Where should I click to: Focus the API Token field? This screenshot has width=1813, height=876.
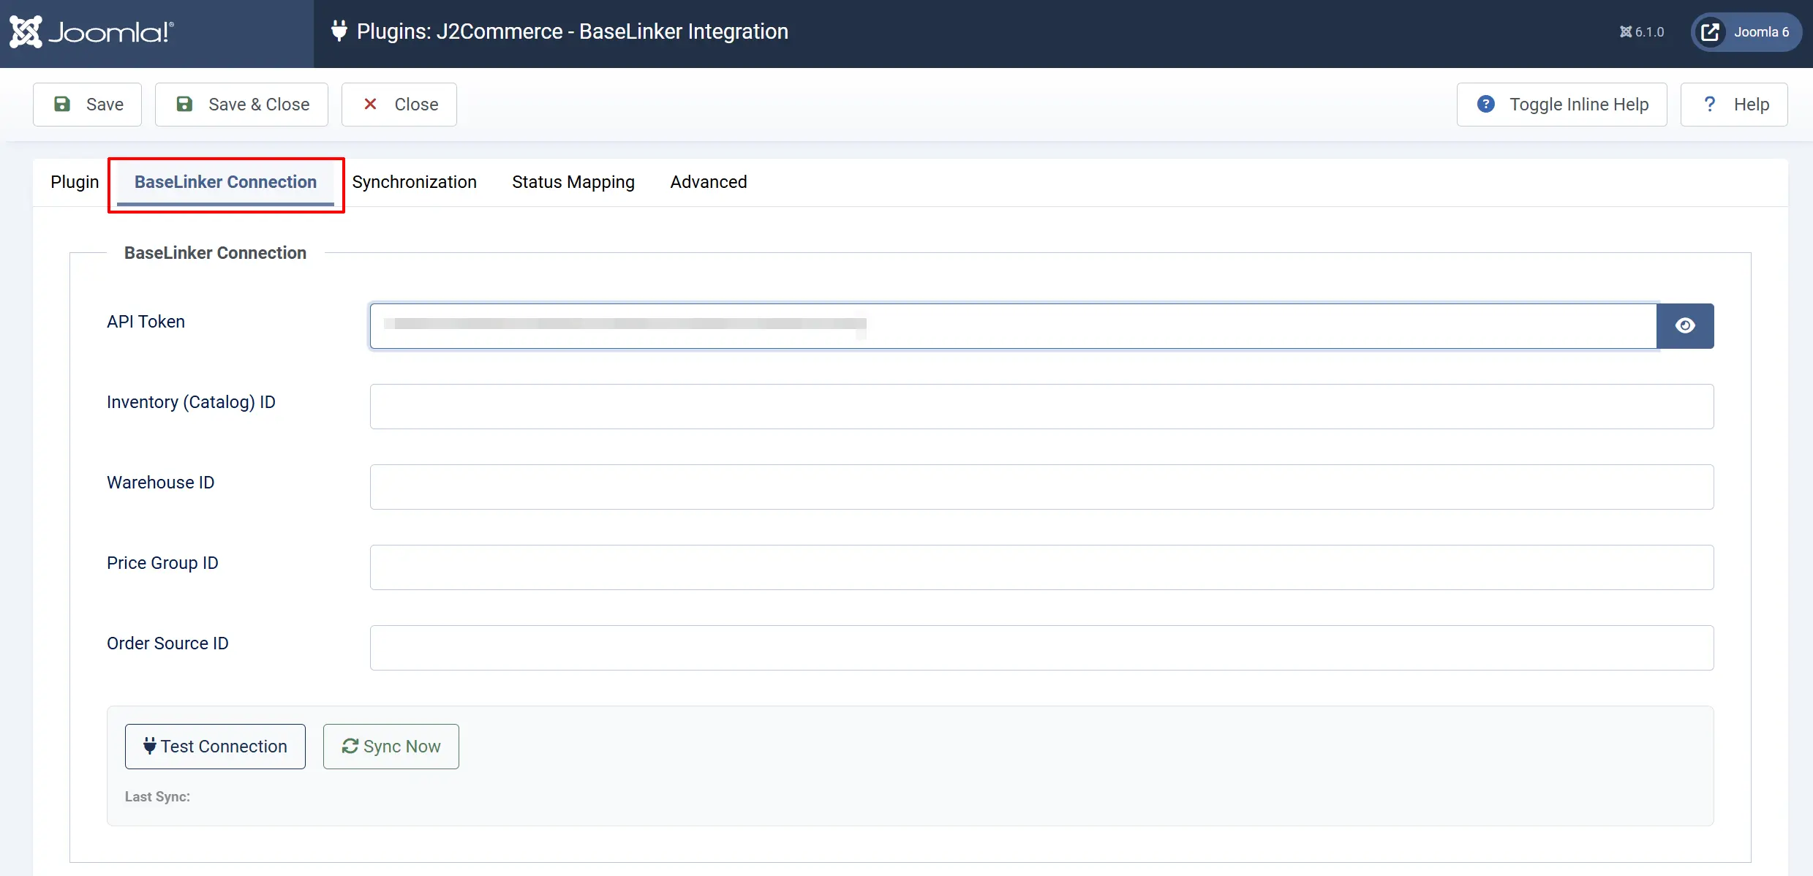tap(1013, 326)
